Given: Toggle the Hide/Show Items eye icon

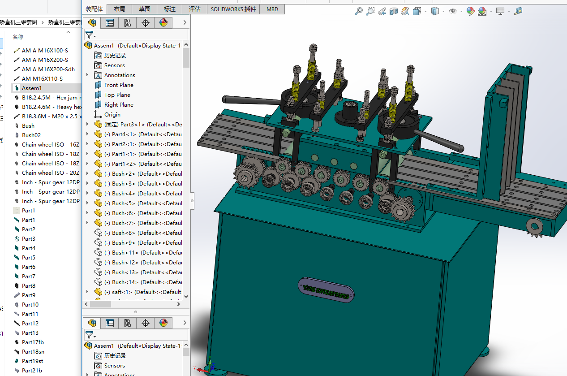Looking at the screenshot, I should (x=453, y=12).
